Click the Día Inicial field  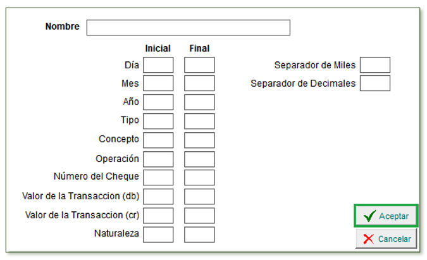[158, 65]
